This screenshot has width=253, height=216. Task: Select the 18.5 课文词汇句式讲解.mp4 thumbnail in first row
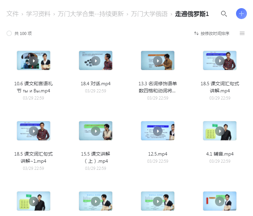pyautogui.click(x=220, y=60)
